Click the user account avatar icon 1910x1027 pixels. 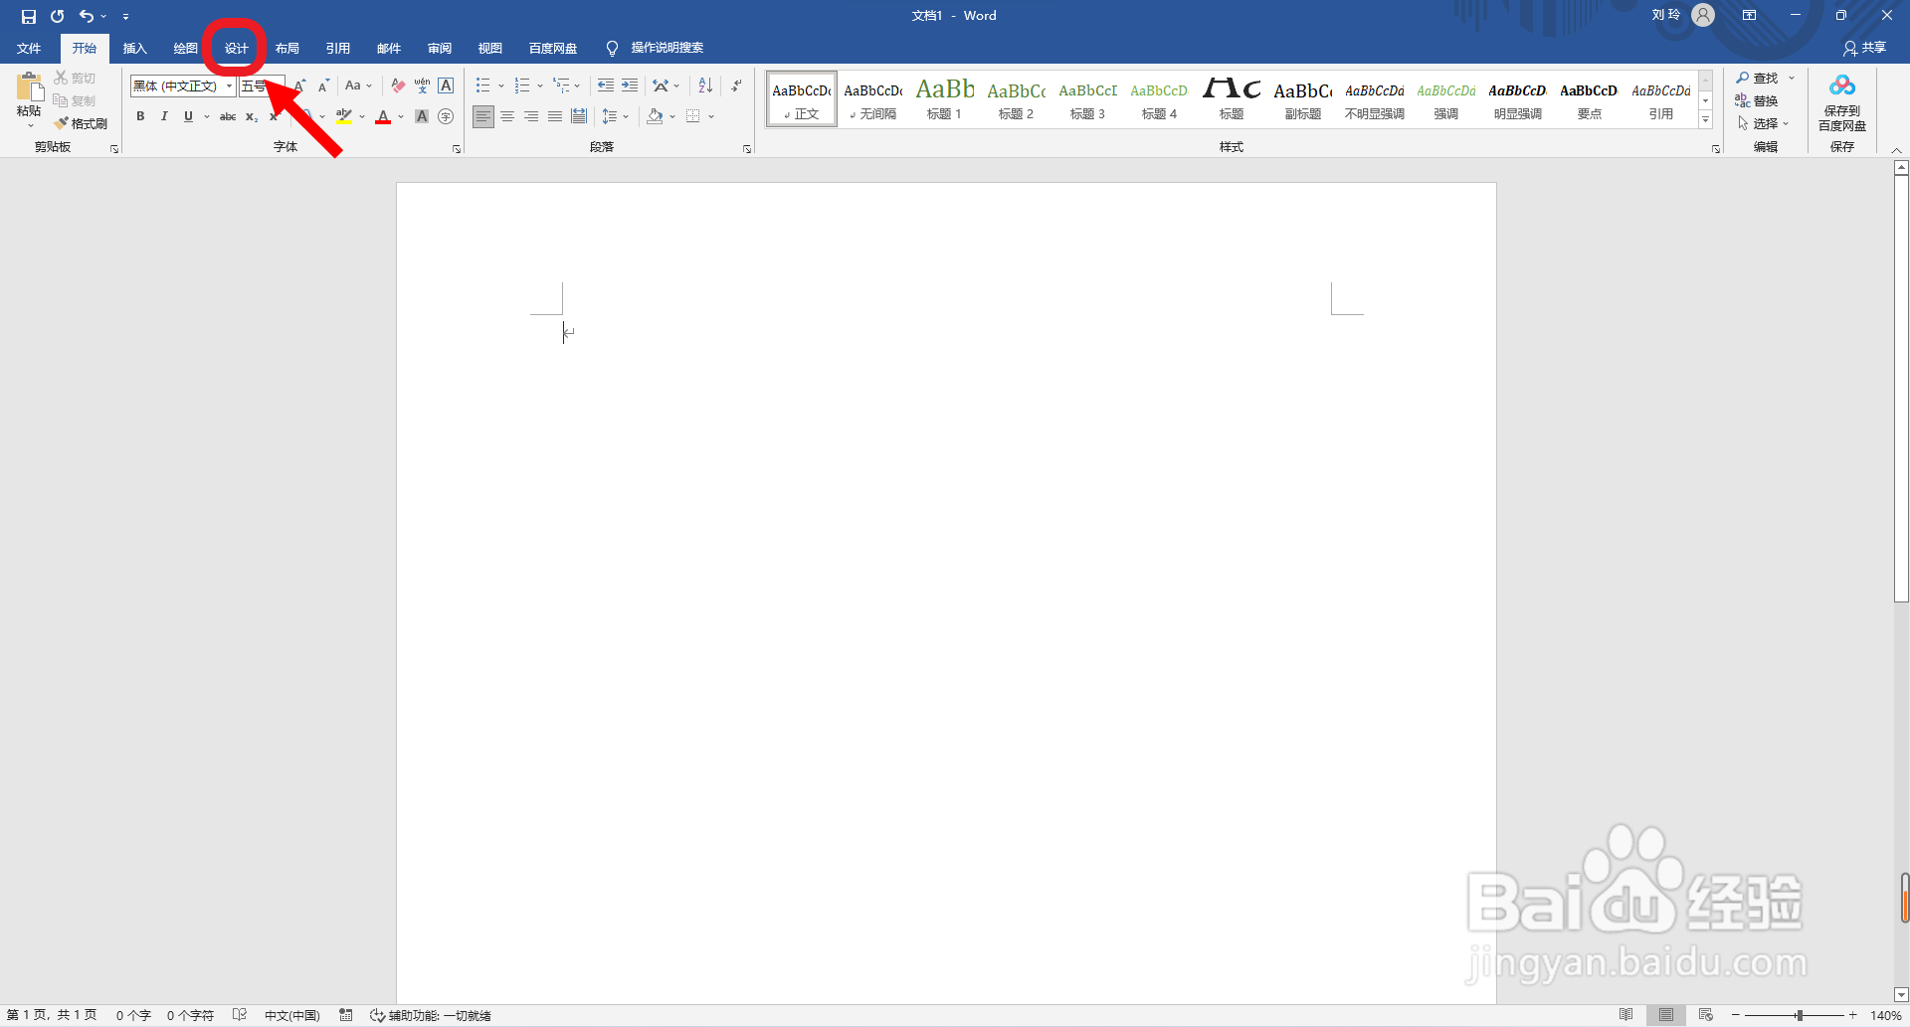pos(1703,15)
